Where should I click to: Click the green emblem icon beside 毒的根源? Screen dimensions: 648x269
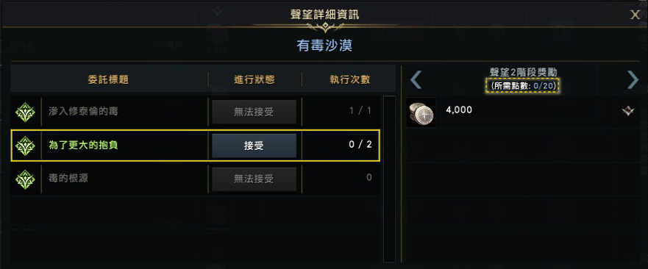click(25, 179)
